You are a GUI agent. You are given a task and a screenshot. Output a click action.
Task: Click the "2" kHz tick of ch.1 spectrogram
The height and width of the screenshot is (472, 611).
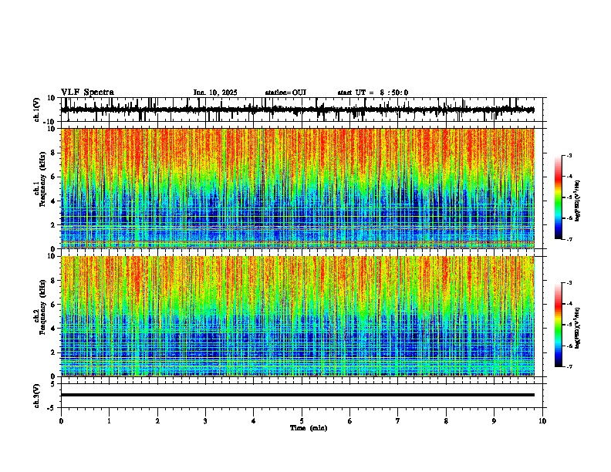pos(53,225)
